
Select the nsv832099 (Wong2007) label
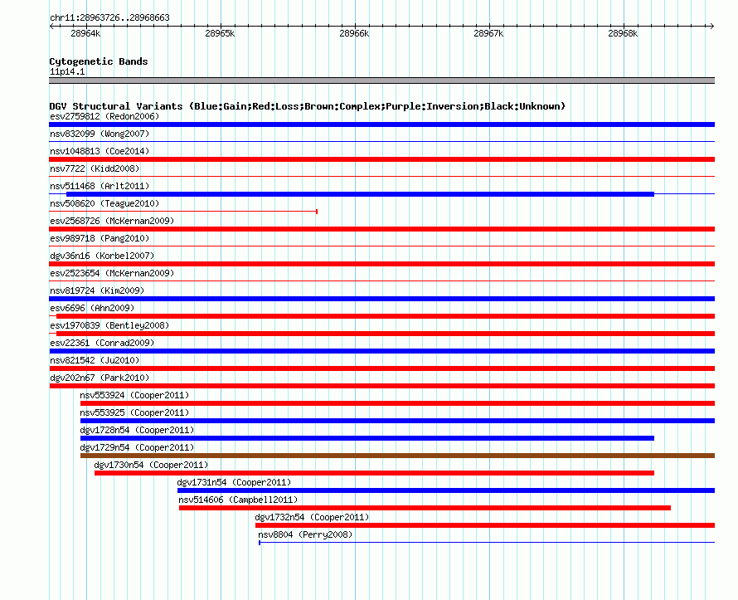tap(100, 134)
